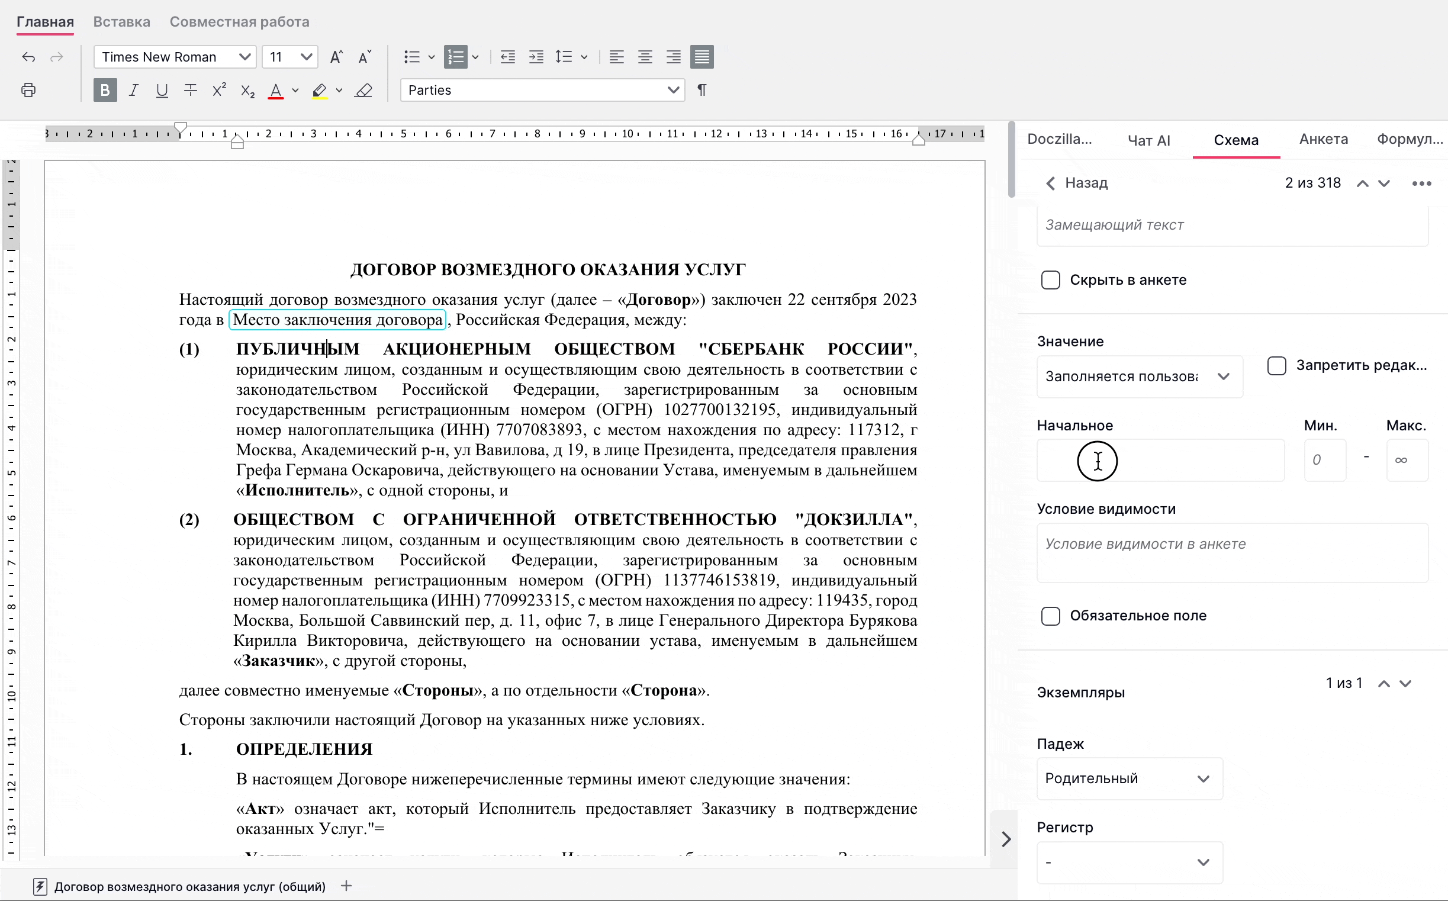Toggle italic formatting
Screen dimensions: 1448x901
(133, 91)
